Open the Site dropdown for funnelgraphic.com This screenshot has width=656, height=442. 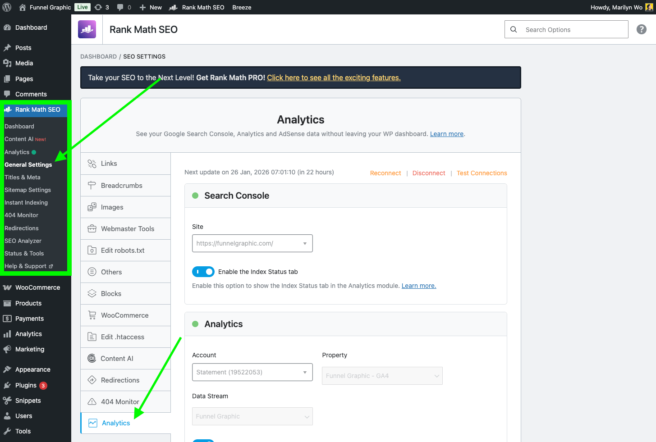[252, 243]
